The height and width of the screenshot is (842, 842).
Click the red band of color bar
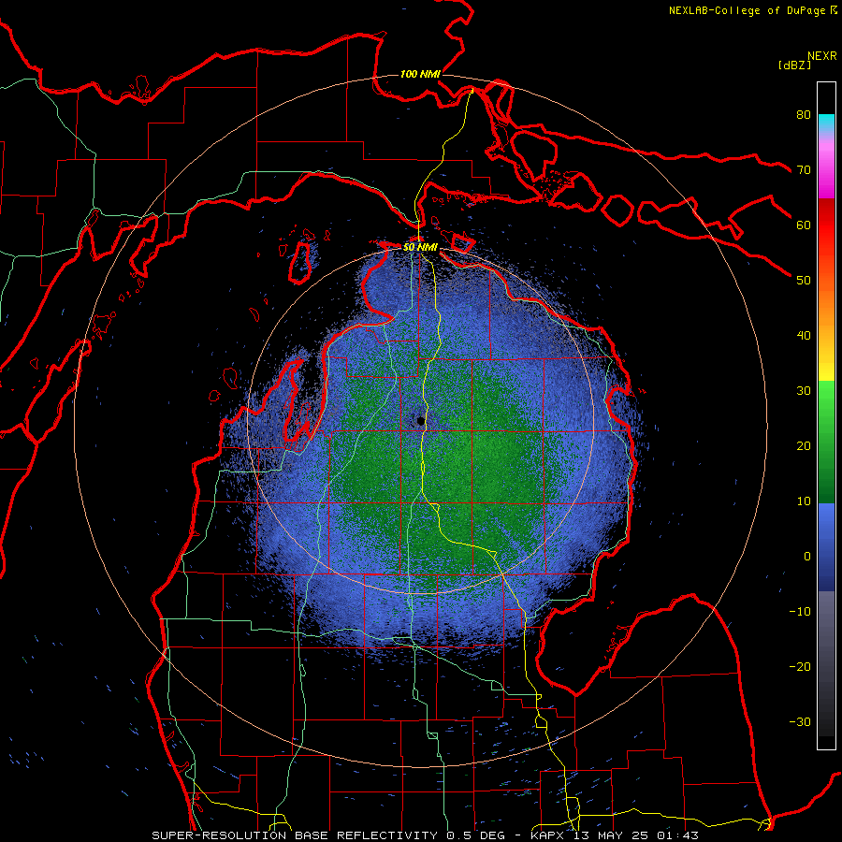(826, 225)
